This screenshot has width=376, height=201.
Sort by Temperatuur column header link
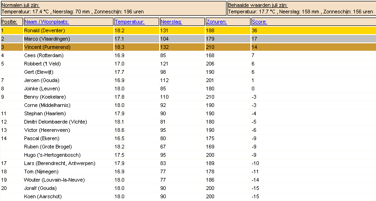point(130,22)
